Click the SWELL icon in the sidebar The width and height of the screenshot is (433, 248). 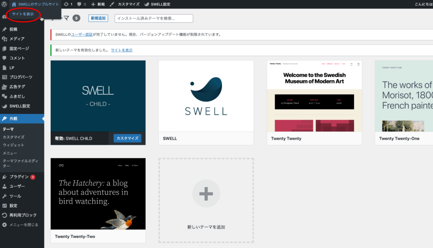(4, 106)
